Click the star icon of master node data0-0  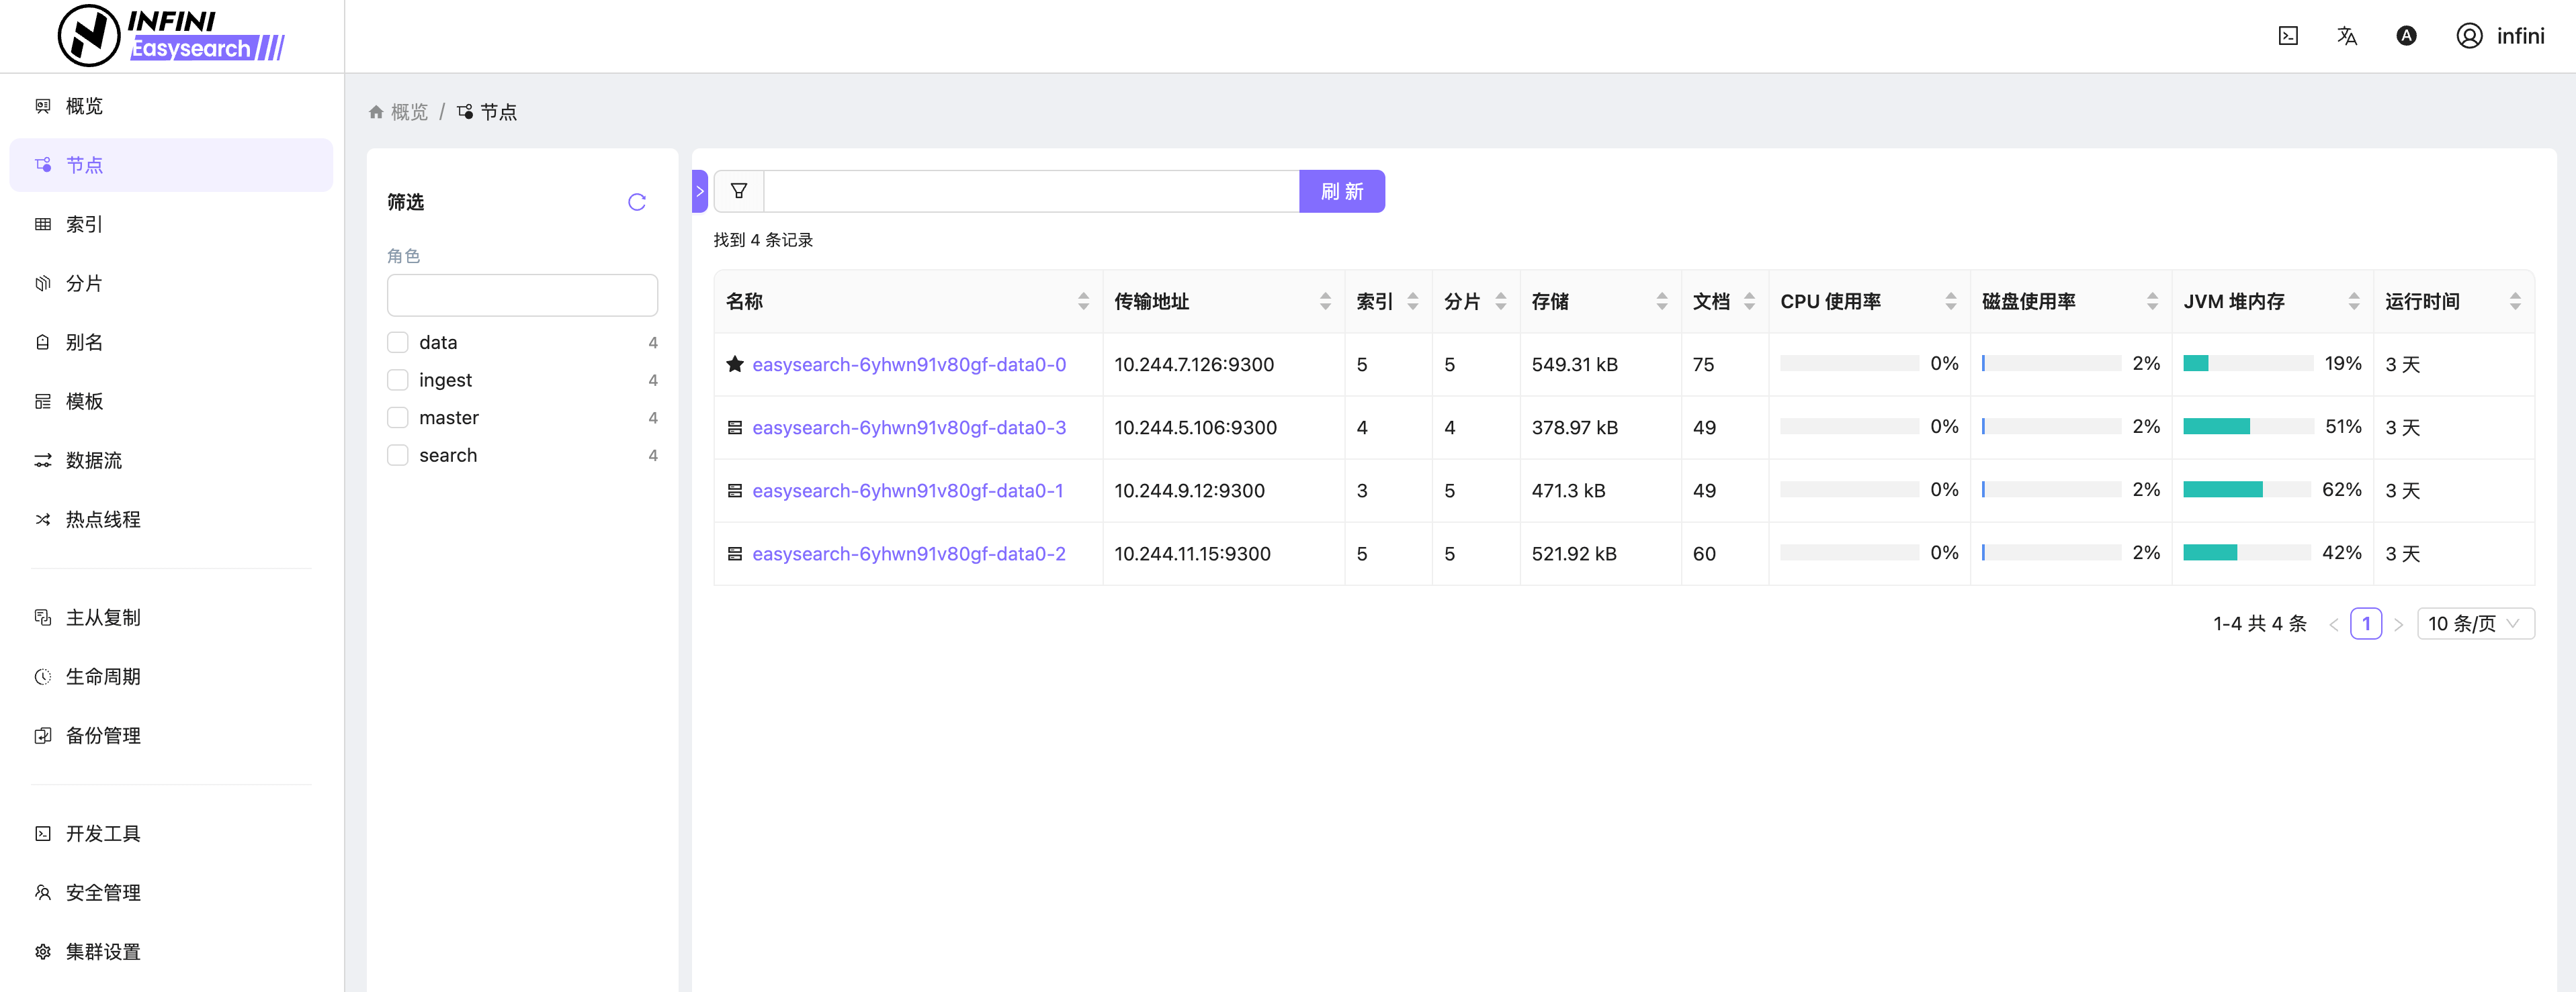pos(734,364)
